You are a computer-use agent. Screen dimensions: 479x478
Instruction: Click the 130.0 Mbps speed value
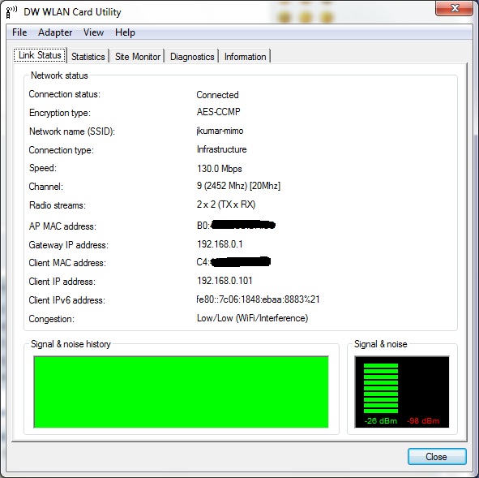coord(220,169)
